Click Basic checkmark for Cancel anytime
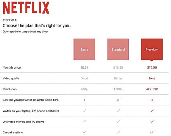This screenshot has height=136, width=171. pos(85,132)
